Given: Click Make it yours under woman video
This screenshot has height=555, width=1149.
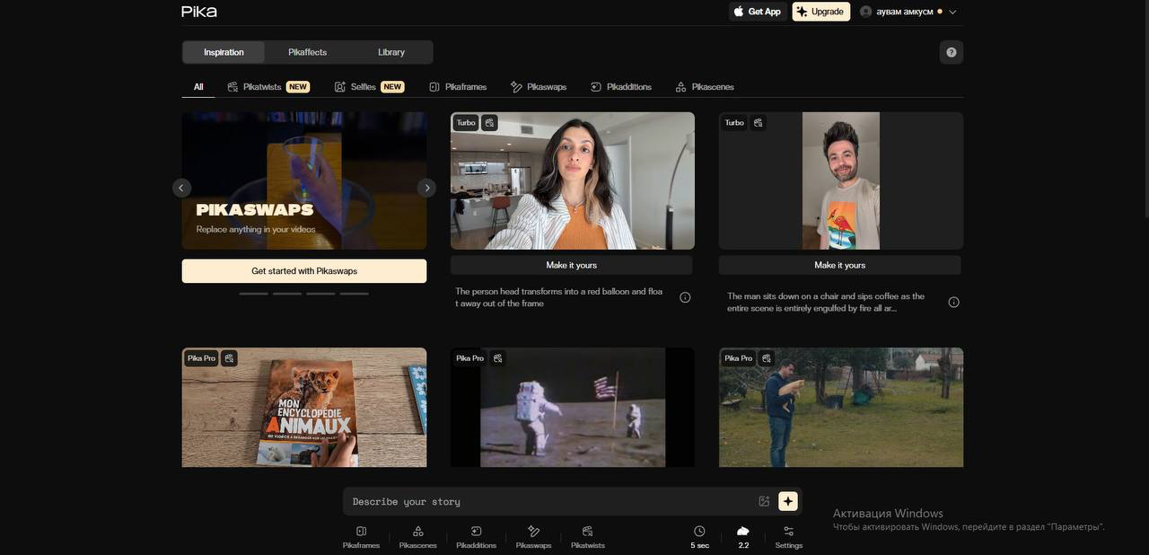Looking at the screenshot, I should 572,265.
